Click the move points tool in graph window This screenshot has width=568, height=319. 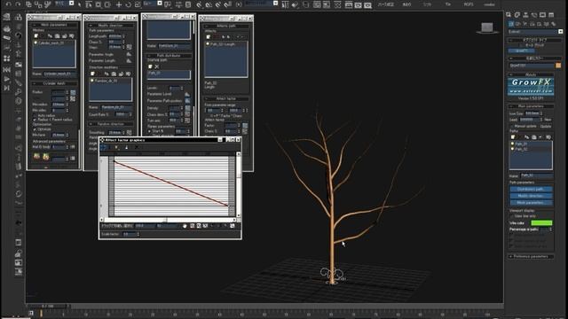(103, 147)
